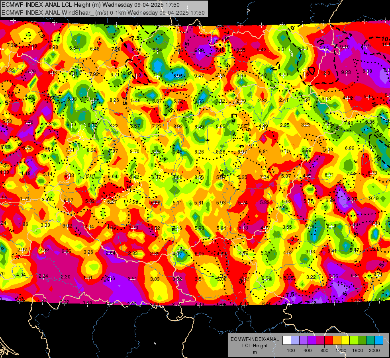Click the 4.07 wind shear value
The width and height of the screenshot is (390, 358).
click(x=177, y=254)
